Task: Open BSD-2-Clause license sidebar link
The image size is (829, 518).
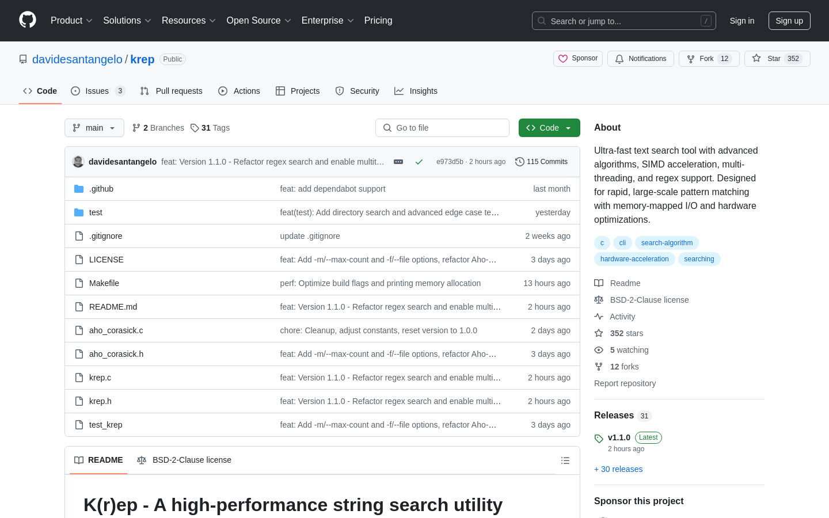Action: tap(642, 300)
